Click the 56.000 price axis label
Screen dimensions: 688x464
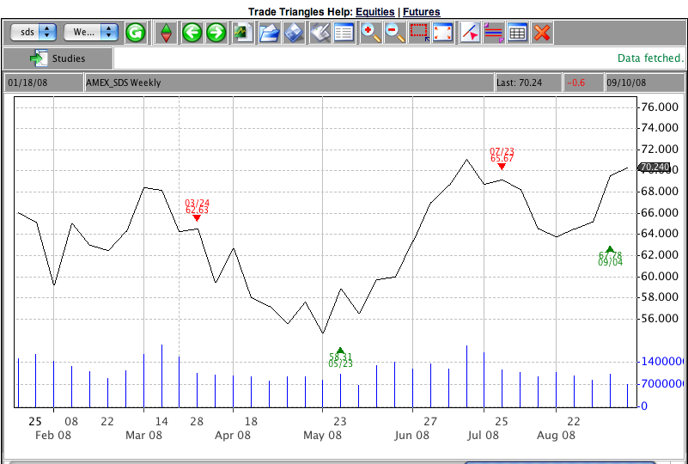coord(660,318)
